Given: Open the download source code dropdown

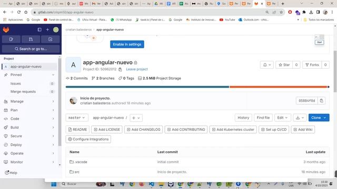Looking at the screenshot, I should [x=300, y=118].
